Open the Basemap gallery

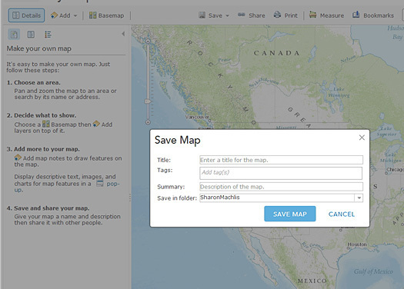tap(106, 15)
